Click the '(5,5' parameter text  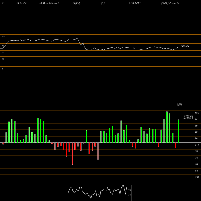(x=103, y=3)
